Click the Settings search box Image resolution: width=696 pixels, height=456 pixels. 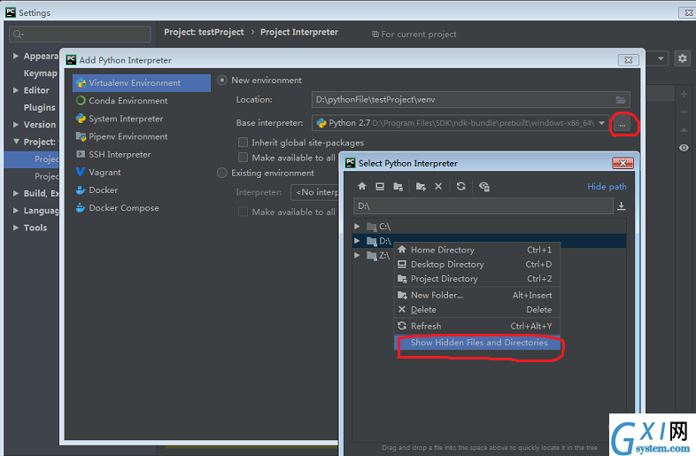coord(80,35)
